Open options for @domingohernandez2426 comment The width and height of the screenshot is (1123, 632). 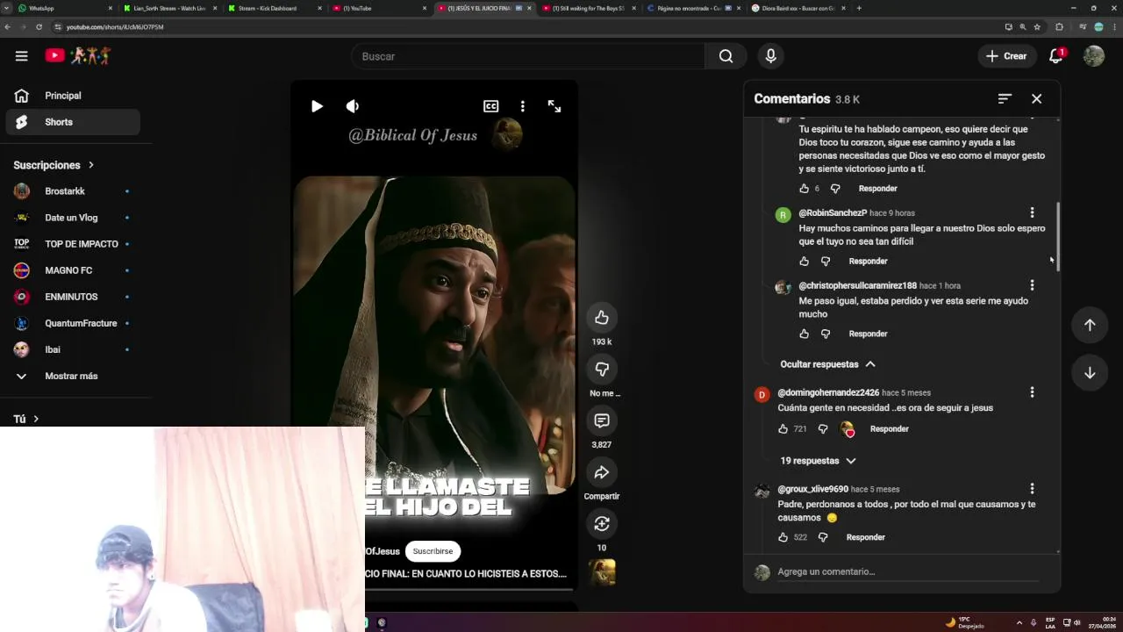[1032, 392]
